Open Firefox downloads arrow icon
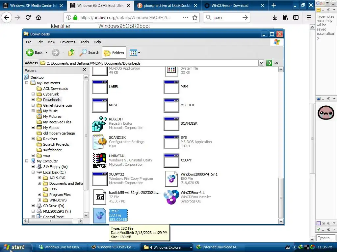The image size is (337, 252). click(x=275, y=17)
